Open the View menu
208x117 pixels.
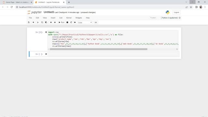tap(45, 18)
